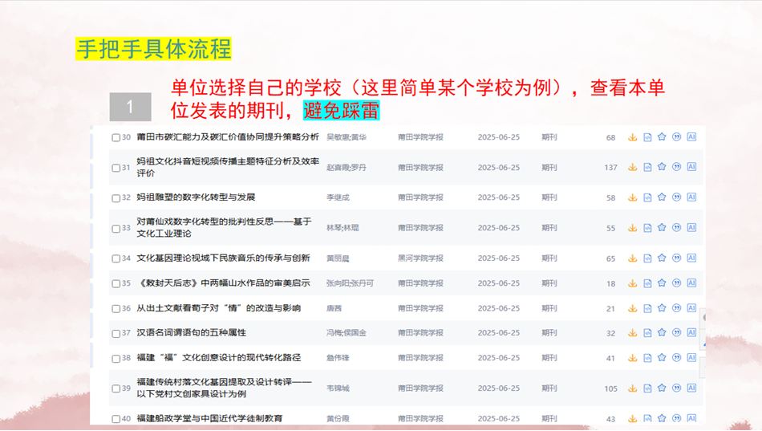Favorite the 妈祖雕塑的数字化转型与发展 article with star
This screenshot has width=762, height=431.
[662, 197]
